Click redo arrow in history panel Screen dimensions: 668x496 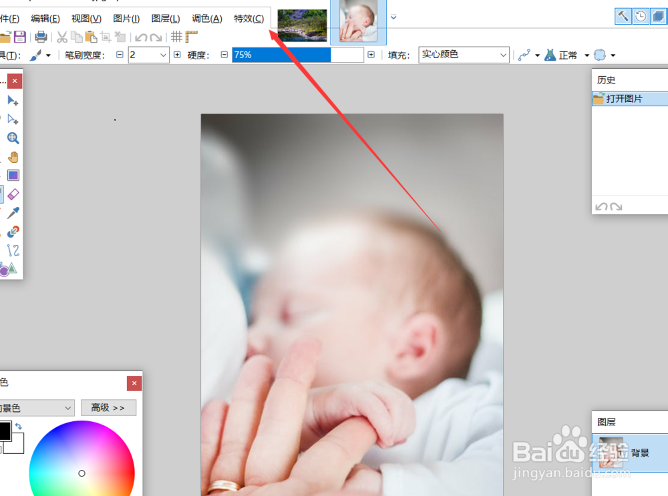coord(616,206)
